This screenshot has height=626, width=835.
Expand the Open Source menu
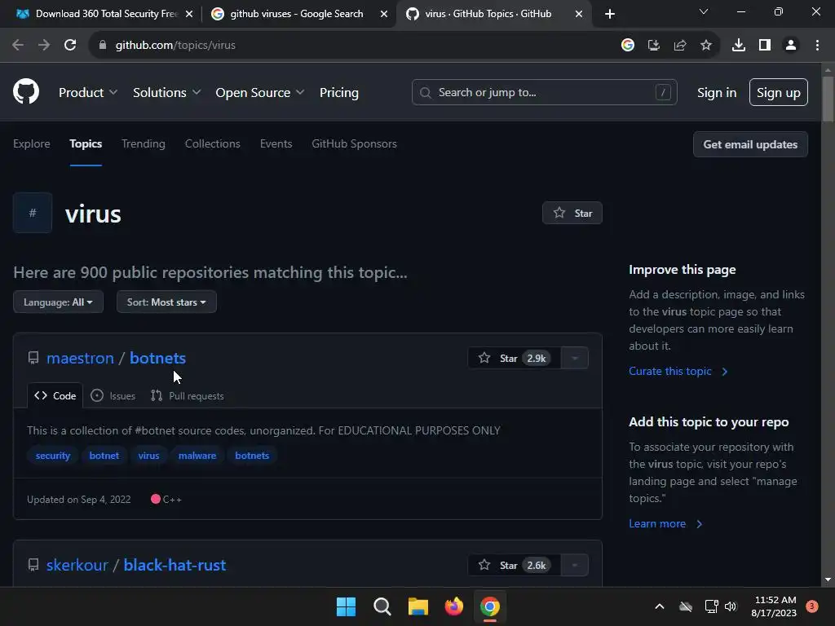point(260,93)
